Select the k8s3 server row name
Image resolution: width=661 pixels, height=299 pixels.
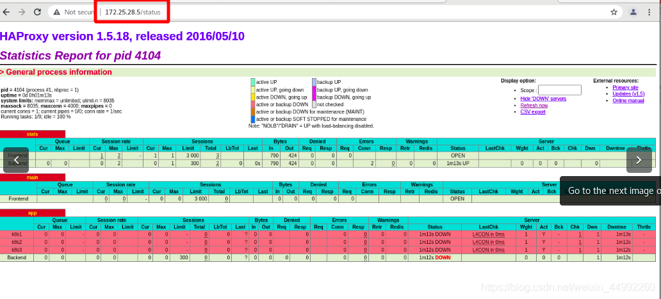click(17, 250)
